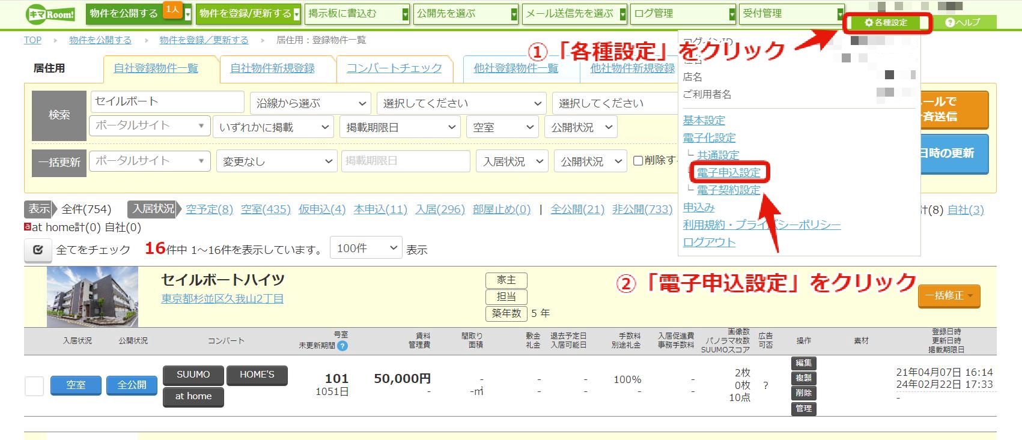
Task: Click the 未更新期間 blue question icon
Action: click(x=342, y=346)
